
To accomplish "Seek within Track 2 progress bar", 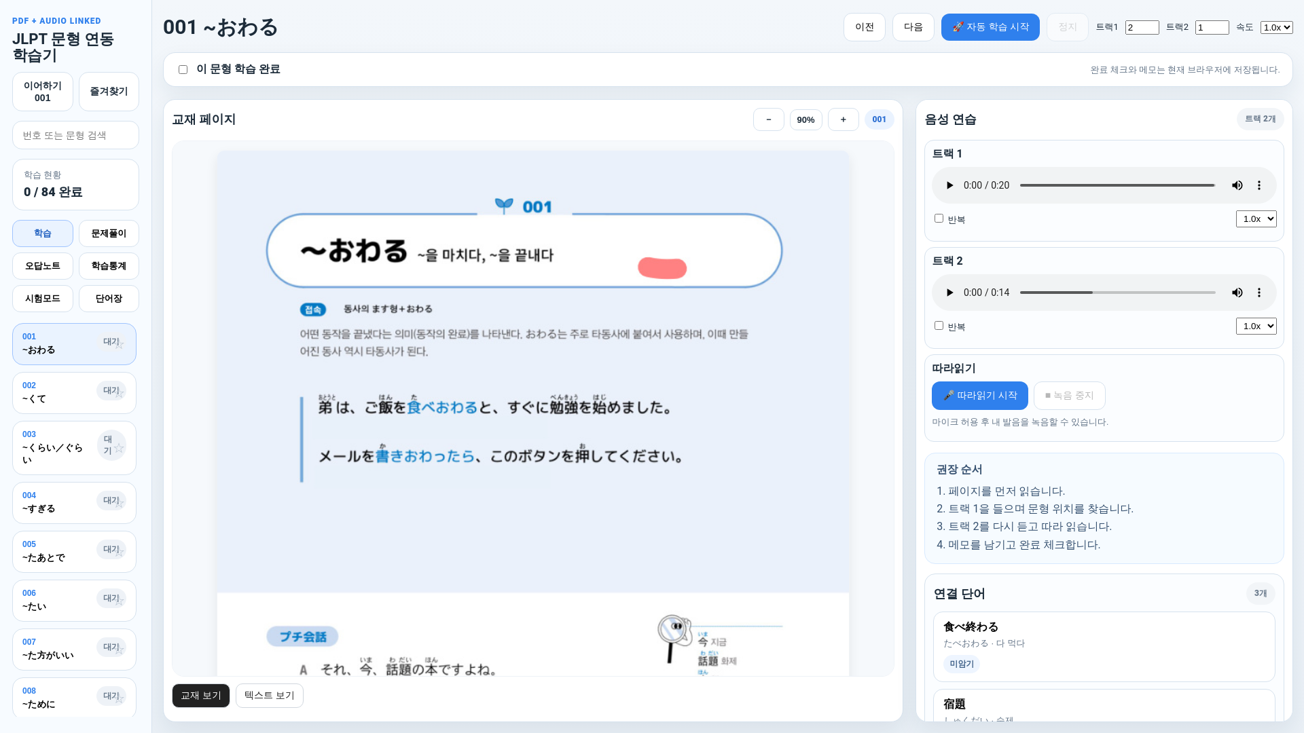I will [1118, 293].
